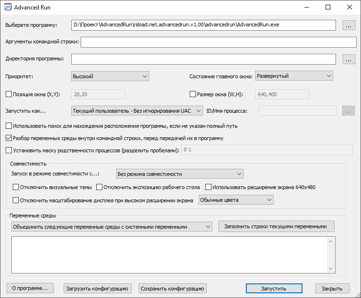361x298 pixels.
Task: Enable the Размер окна (W,H) checkbox
Action: click(x=193, y=94)
